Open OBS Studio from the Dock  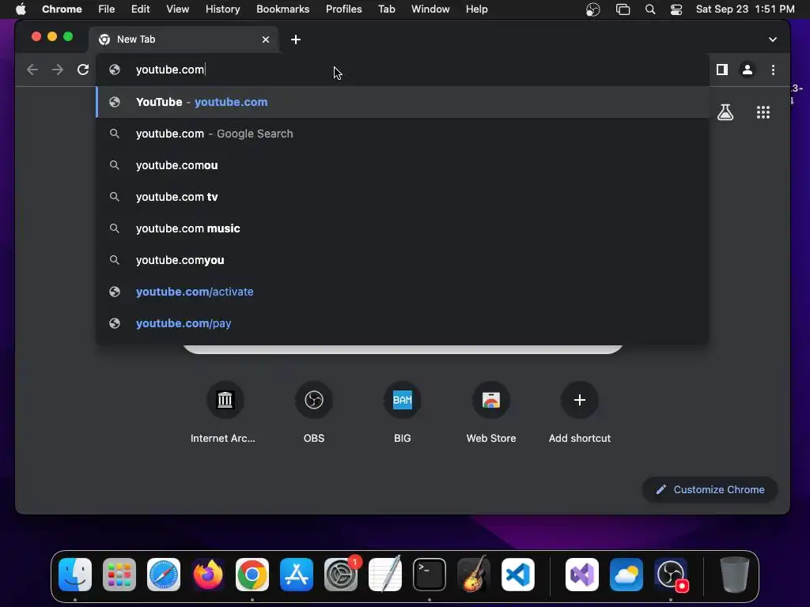point(671,575)
